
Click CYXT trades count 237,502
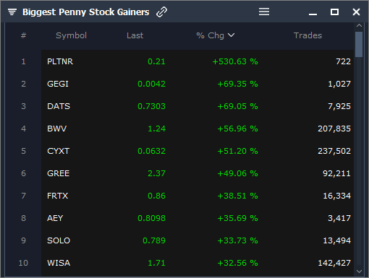click(x=334, y=151)
